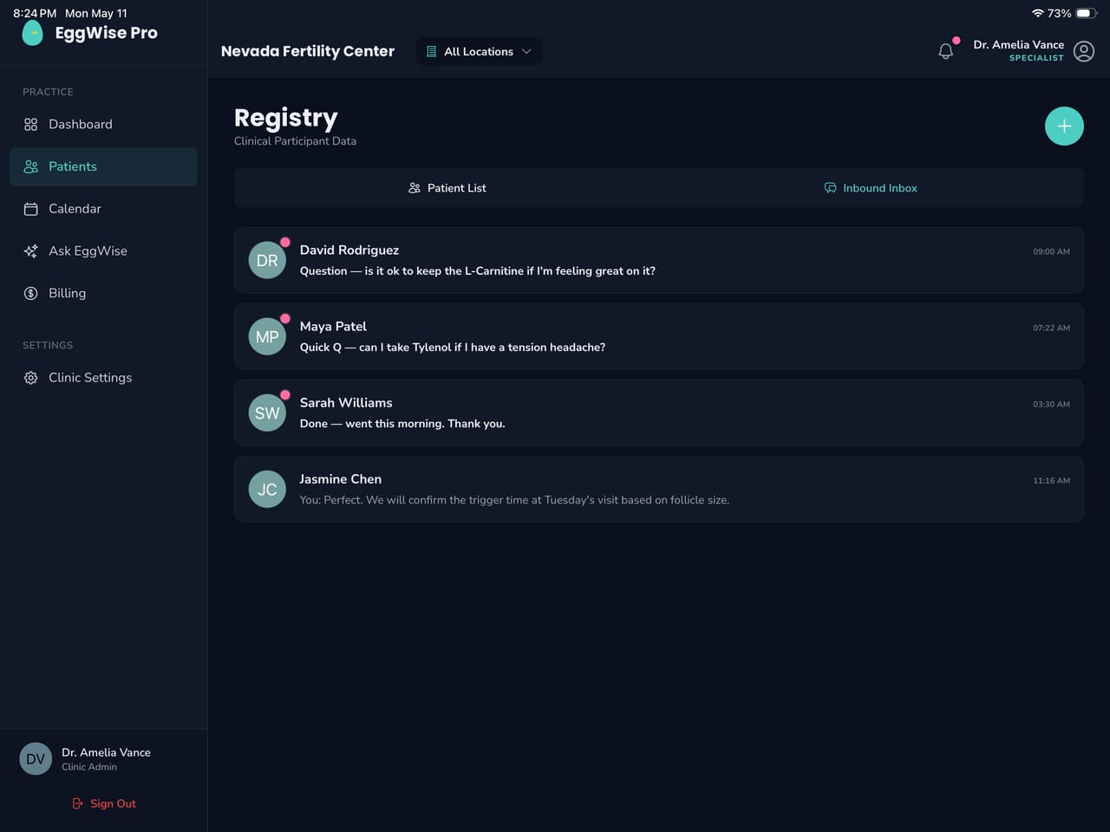Expand the All Locations dropdown
This screenshot has height=832, width=1110.
point(479,52)
